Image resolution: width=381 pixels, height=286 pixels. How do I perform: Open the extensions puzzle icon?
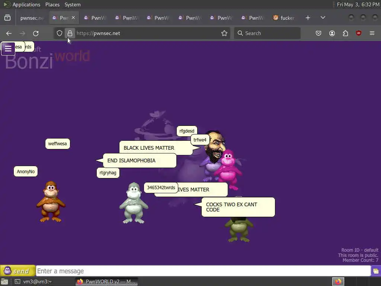coord(345,33)
